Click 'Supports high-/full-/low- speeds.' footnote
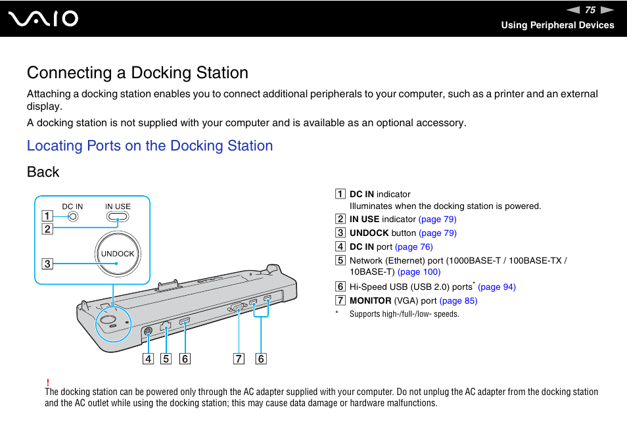The width and height of the screenshot is (627, 443). 404,314
